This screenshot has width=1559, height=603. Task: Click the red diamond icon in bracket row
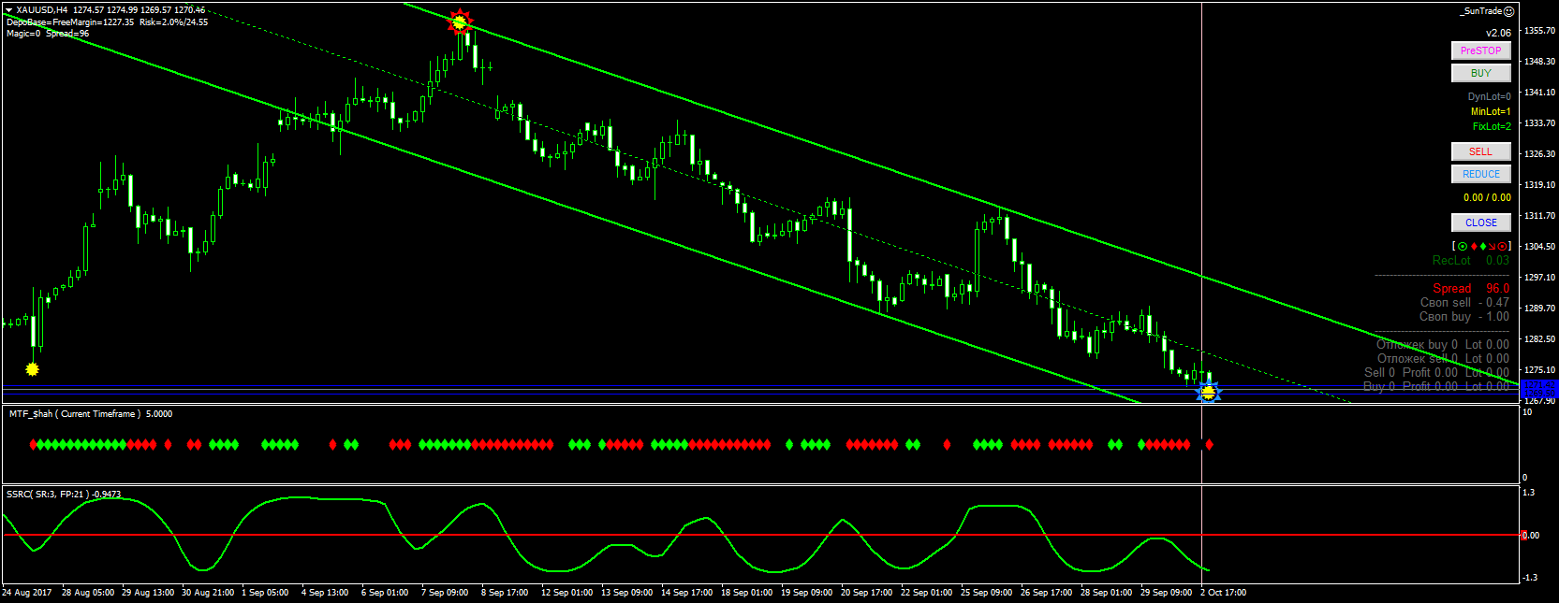pyautogui.click(x=1474, y=247)
